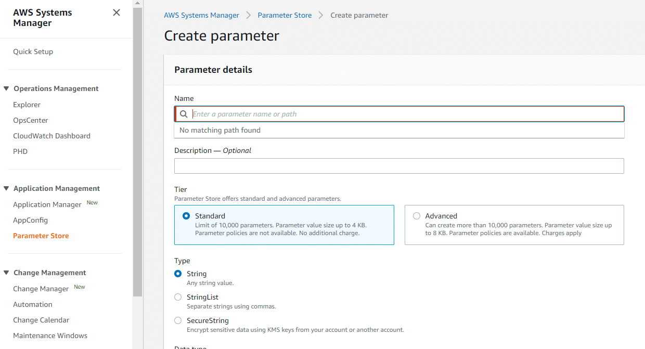Click the Description optional input field
This screenshot has width=645, height=349.
click(x=399, y=166)
